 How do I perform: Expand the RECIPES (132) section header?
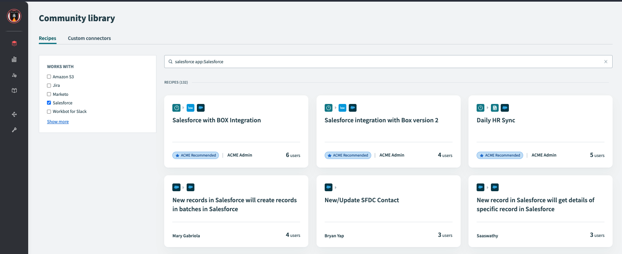tap(176, 82)
